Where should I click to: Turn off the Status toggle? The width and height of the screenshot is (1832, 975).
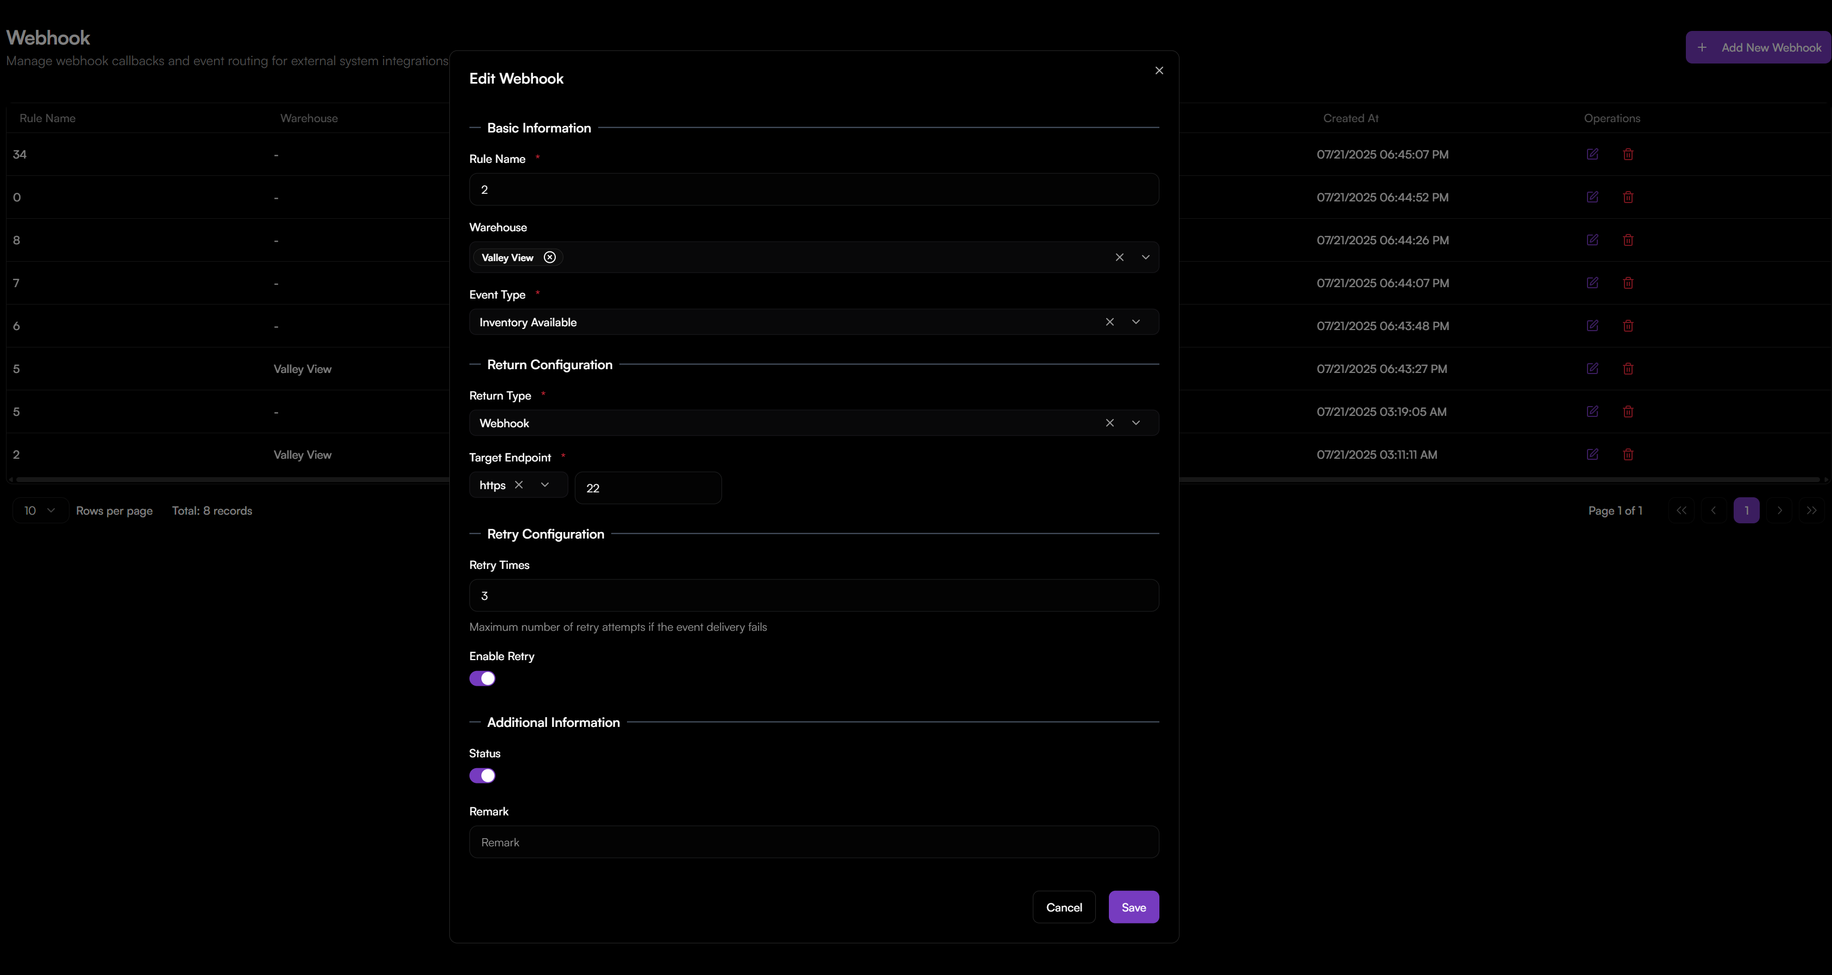point(483,775)
